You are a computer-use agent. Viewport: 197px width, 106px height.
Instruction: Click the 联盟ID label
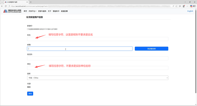[x=30, y=26]
